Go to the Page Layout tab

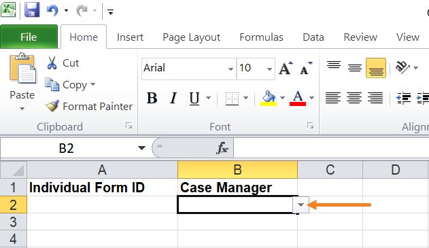(x=192, y=37)
